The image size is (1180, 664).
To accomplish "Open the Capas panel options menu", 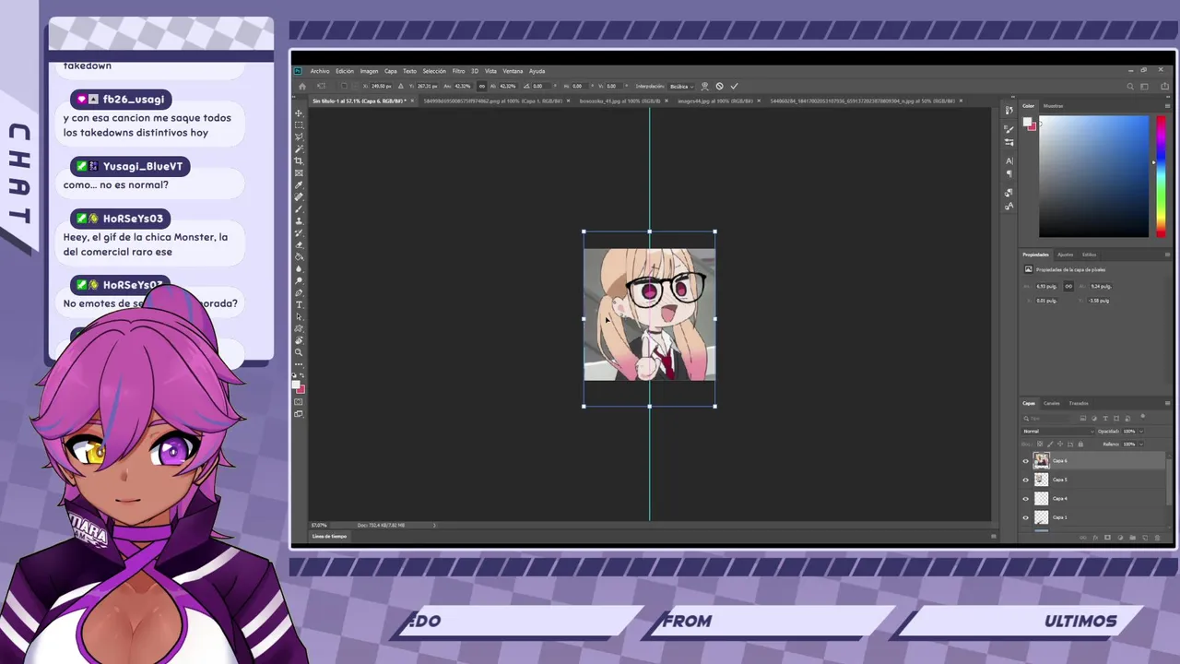I will pos(1168,403).
